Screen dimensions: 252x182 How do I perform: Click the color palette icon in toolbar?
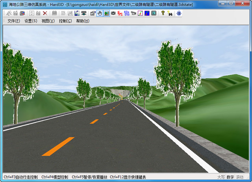pos(22,13)
